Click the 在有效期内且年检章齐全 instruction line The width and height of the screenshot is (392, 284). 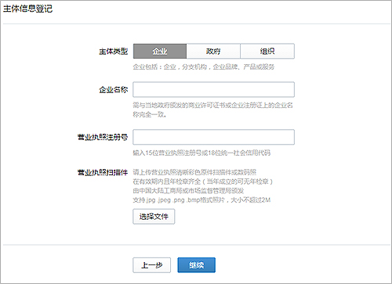point(203,182)
